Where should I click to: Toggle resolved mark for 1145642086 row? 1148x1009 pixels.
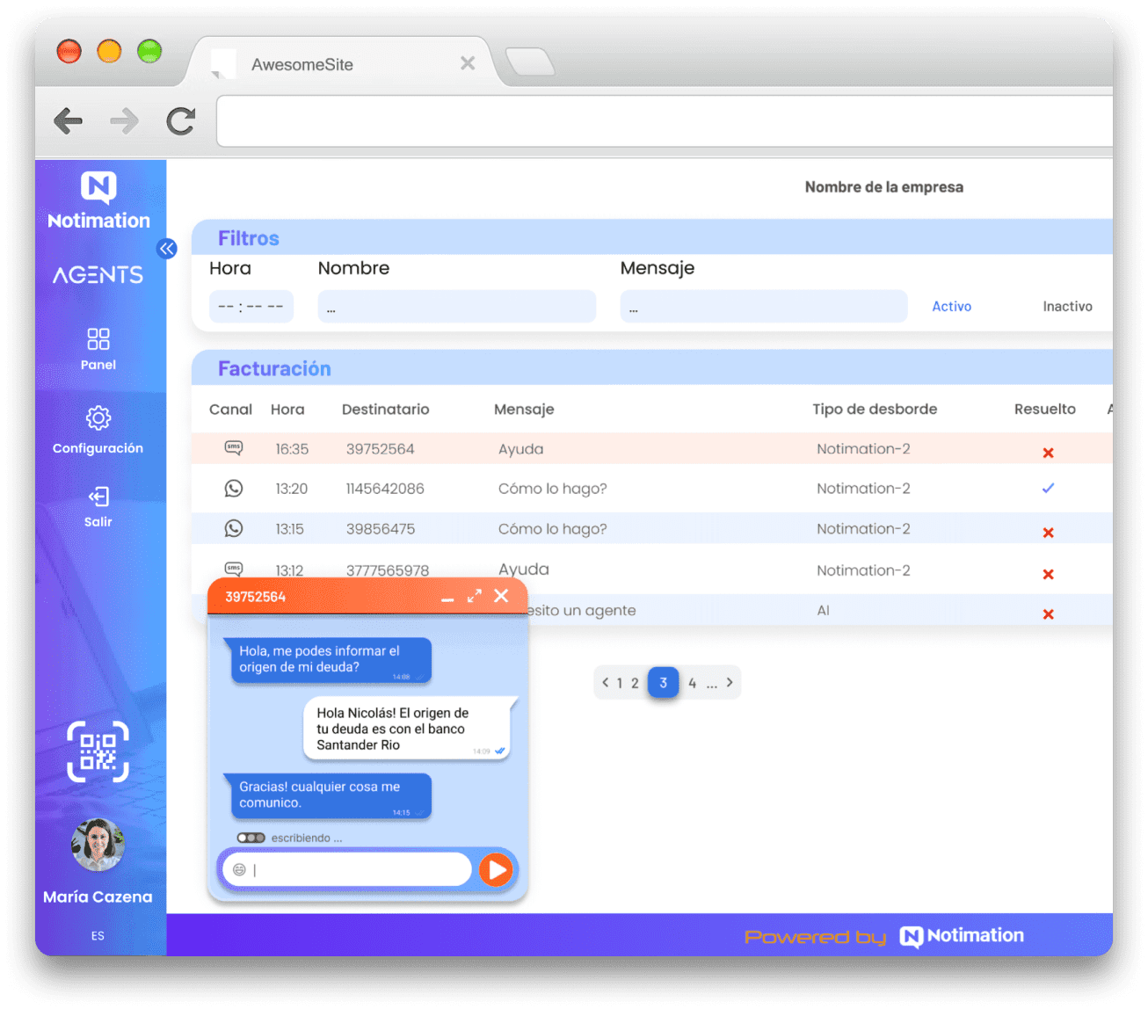[x=1048, y=489]
